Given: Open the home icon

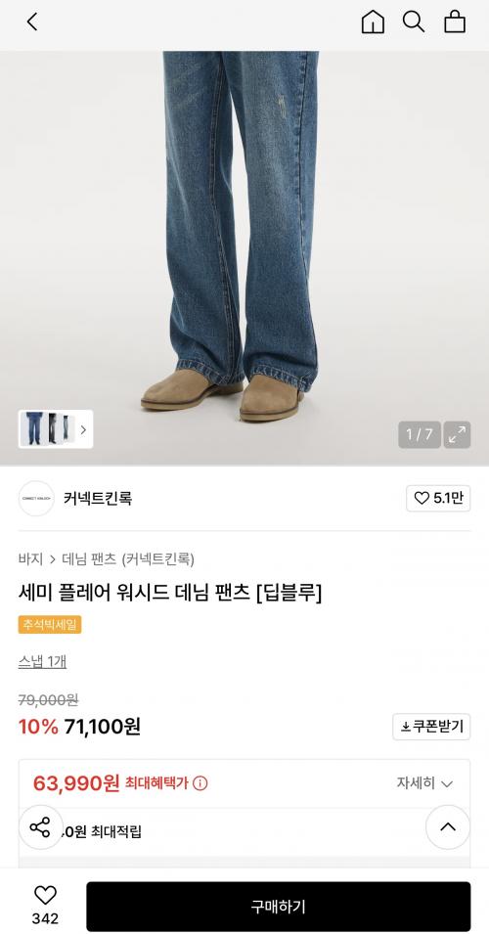Looking at the screenshot, I should (373, 22).
